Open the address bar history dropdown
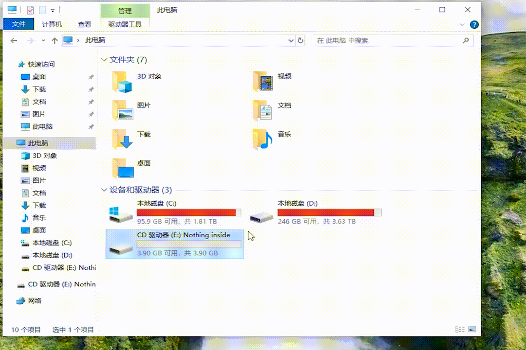The width and height of the screenshot is (526, 350). pos(291,41)
